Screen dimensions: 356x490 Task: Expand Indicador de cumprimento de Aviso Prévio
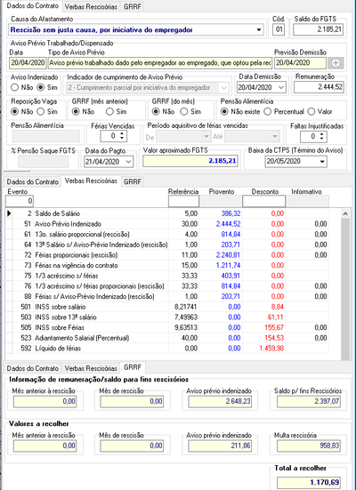point(224,88)
